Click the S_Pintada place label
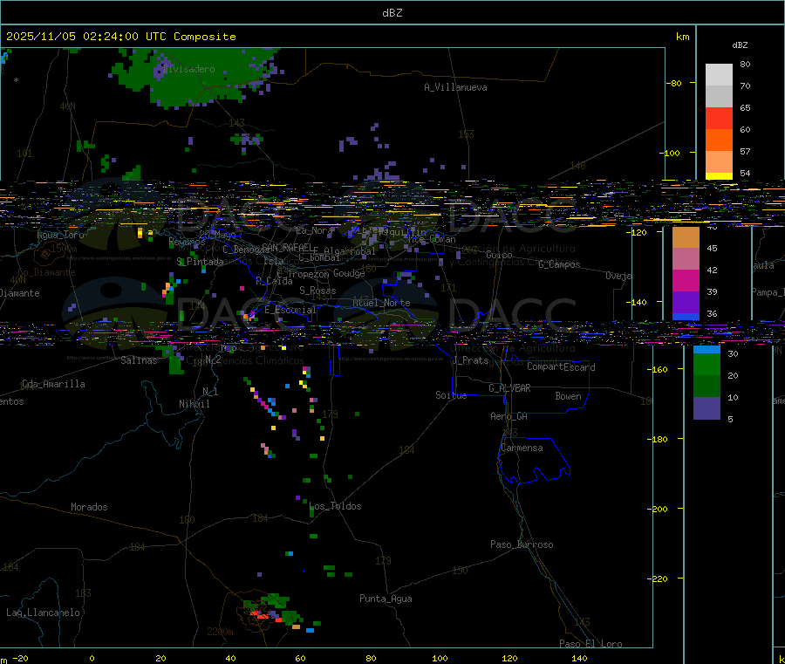This screenshot has height=664, width=785. click(200, 262)
